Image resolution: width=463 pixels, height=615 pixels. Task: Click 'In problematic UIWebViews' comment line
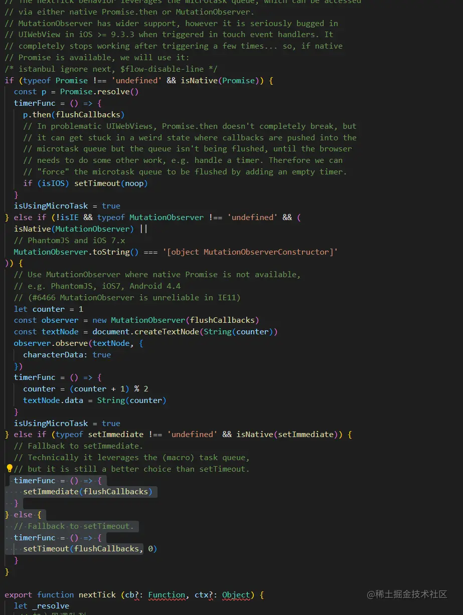pos(190,126)
